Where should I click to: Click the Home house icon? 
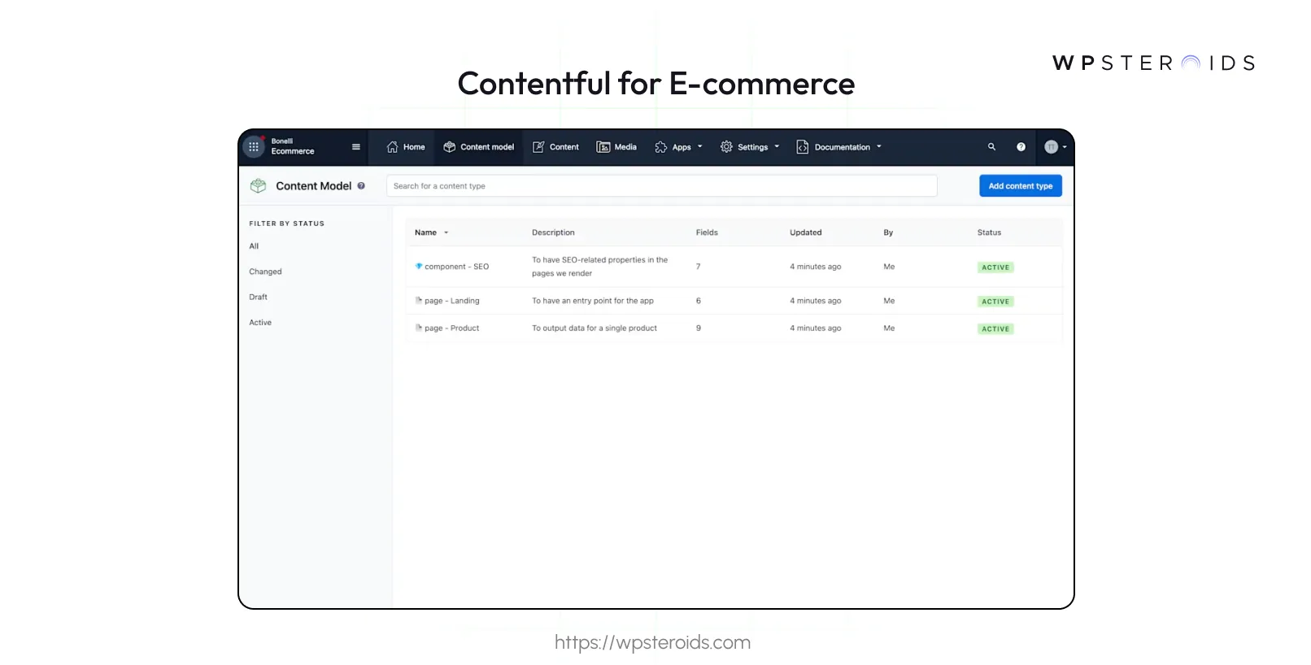[393, 147]
